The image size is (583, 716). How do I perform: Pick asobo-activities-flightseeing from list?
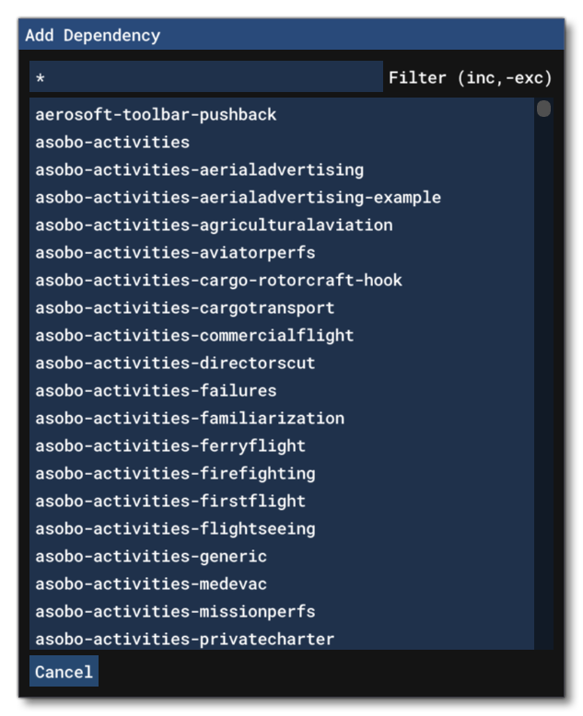coord(175,529)
